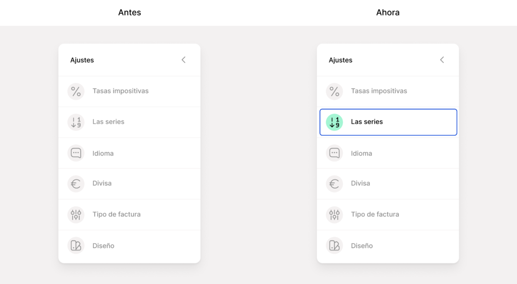
Task: Click the Diseño swatch icon in Antes panel
Action: [x=76, y=246]
